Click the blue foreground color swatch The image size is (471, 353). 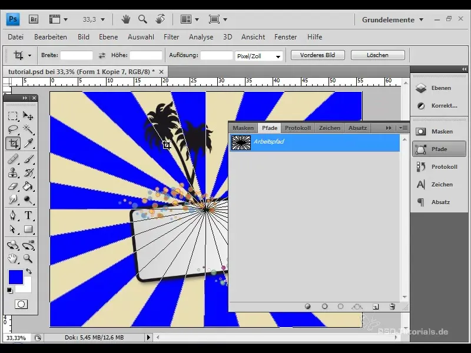click(15, 276)
